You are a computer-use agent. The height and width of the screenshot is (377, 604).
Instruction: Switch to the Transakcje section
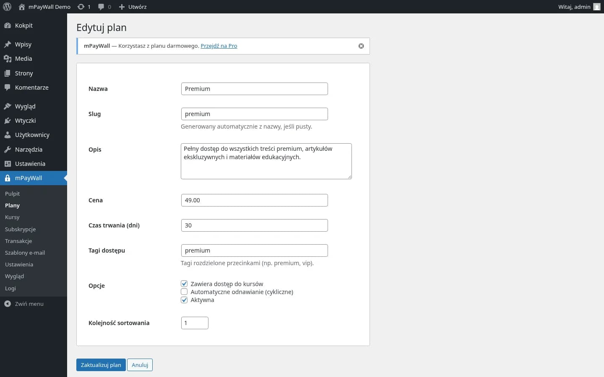(18, 241)
